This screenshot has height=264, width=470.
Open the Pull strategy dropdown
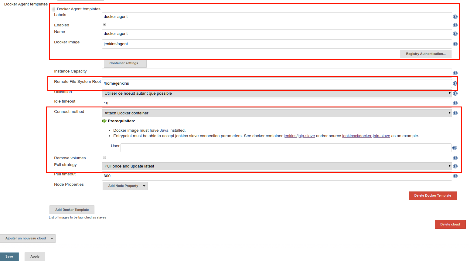pos(276,166)
